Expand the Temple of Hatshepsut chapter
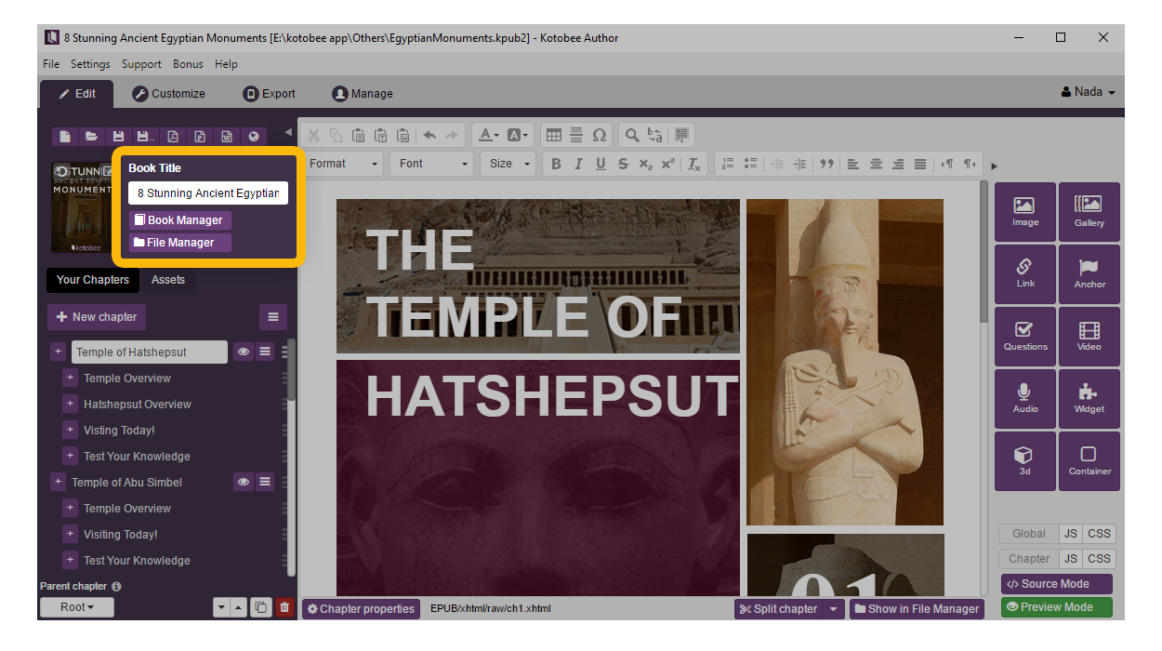The image size is (1162, 651). coord(58,352)
